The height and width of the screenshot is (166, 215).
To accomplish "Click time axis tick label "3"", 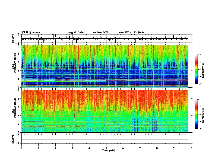I will pos(72,148).
